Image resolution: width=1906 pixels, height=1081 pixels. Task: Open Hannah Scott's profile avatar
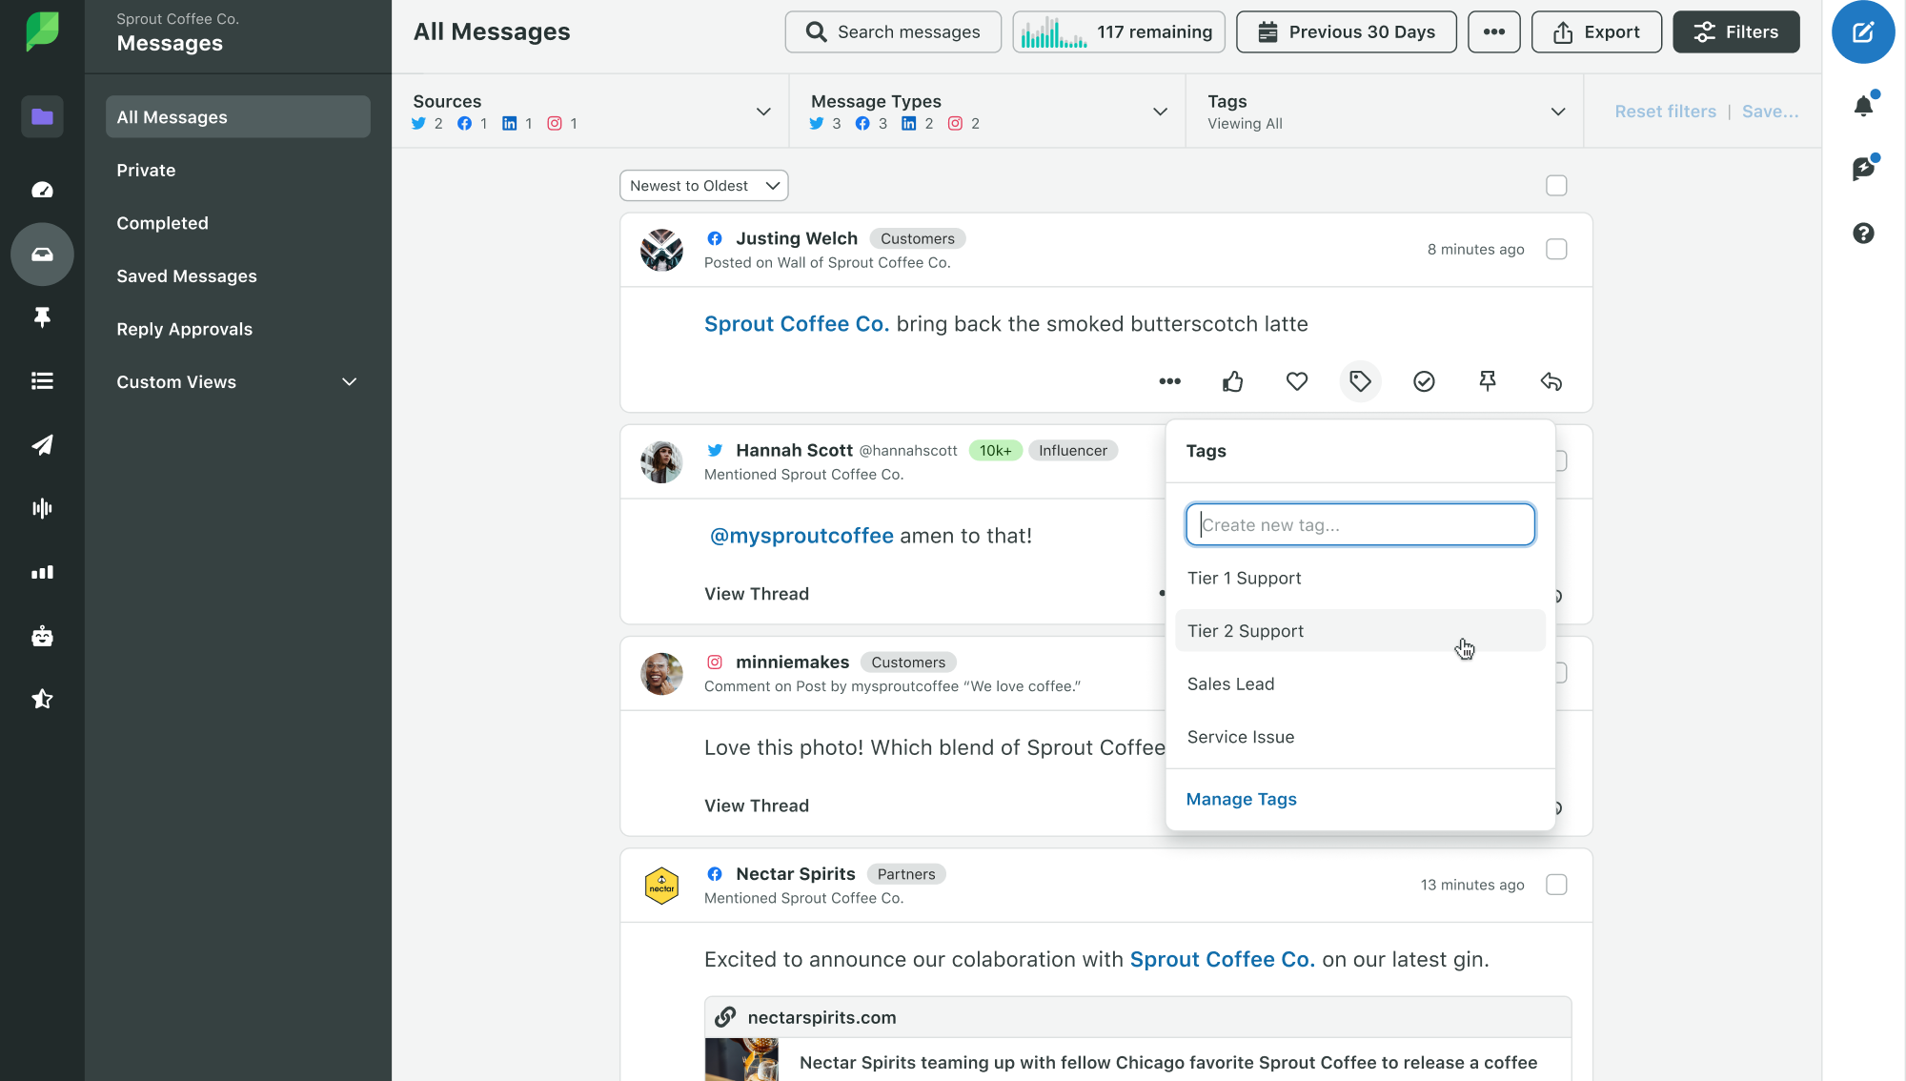point(661,461)
